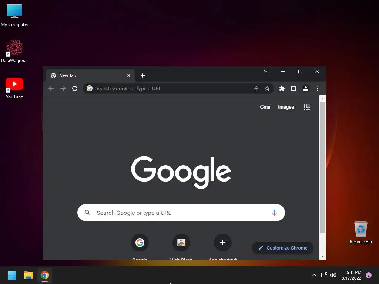This screenshot has width=379, height=284.
Task: Open the network tray icon
Action: pos(324,275)
